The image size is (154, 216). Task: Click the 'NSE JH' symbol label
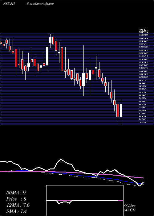click(x=9, y=4)
